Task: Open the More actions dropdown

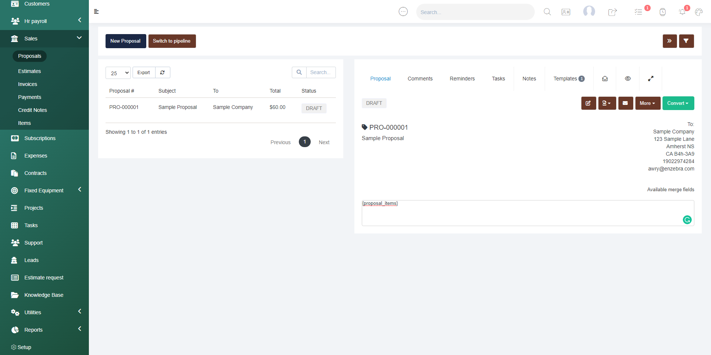Action: (648, 103)
